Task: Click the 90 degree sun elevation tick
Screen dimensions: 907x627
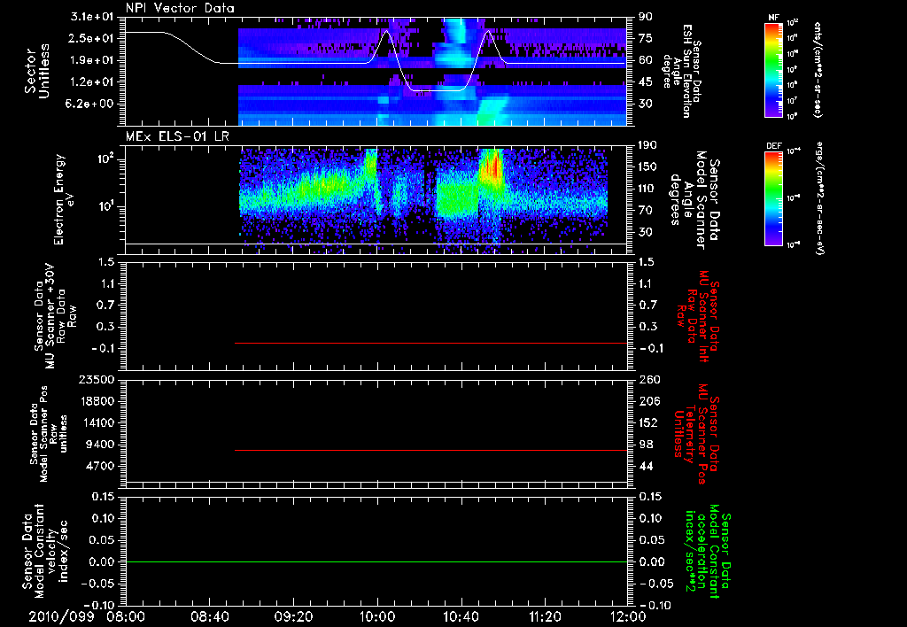Action: coord(645,17)
